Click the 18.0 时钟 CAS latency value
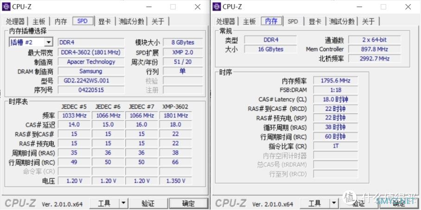This screenshot has width=421, height=210. [336, 99]
